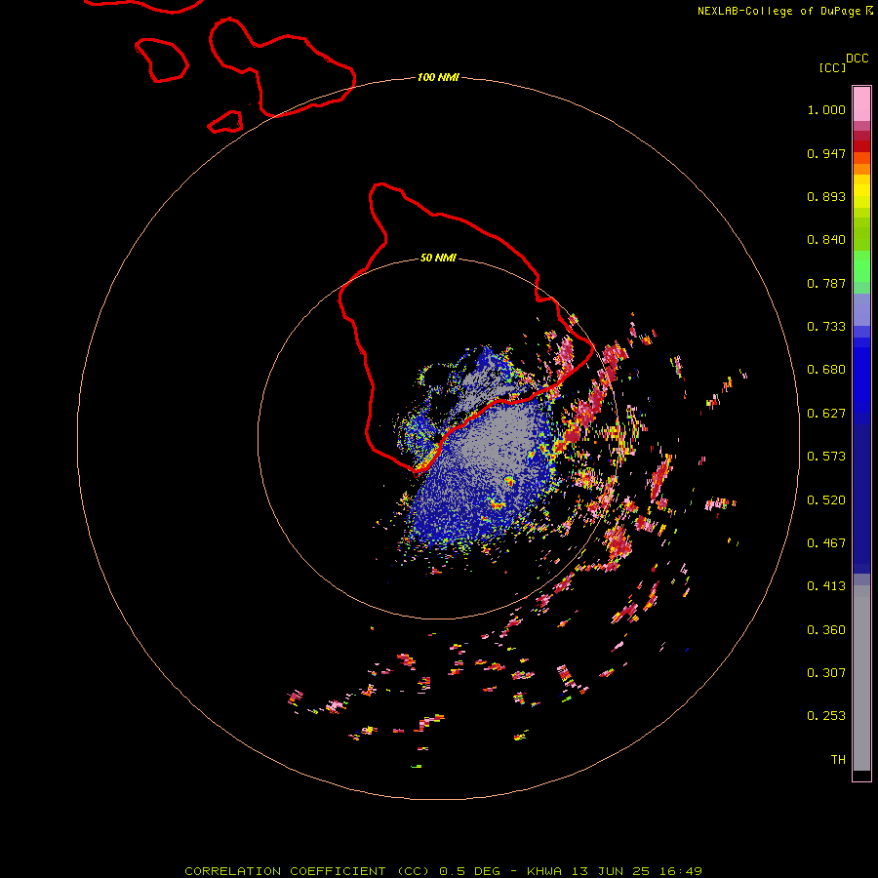Click the 100 NMI range ring label

[x=438, y=77]
